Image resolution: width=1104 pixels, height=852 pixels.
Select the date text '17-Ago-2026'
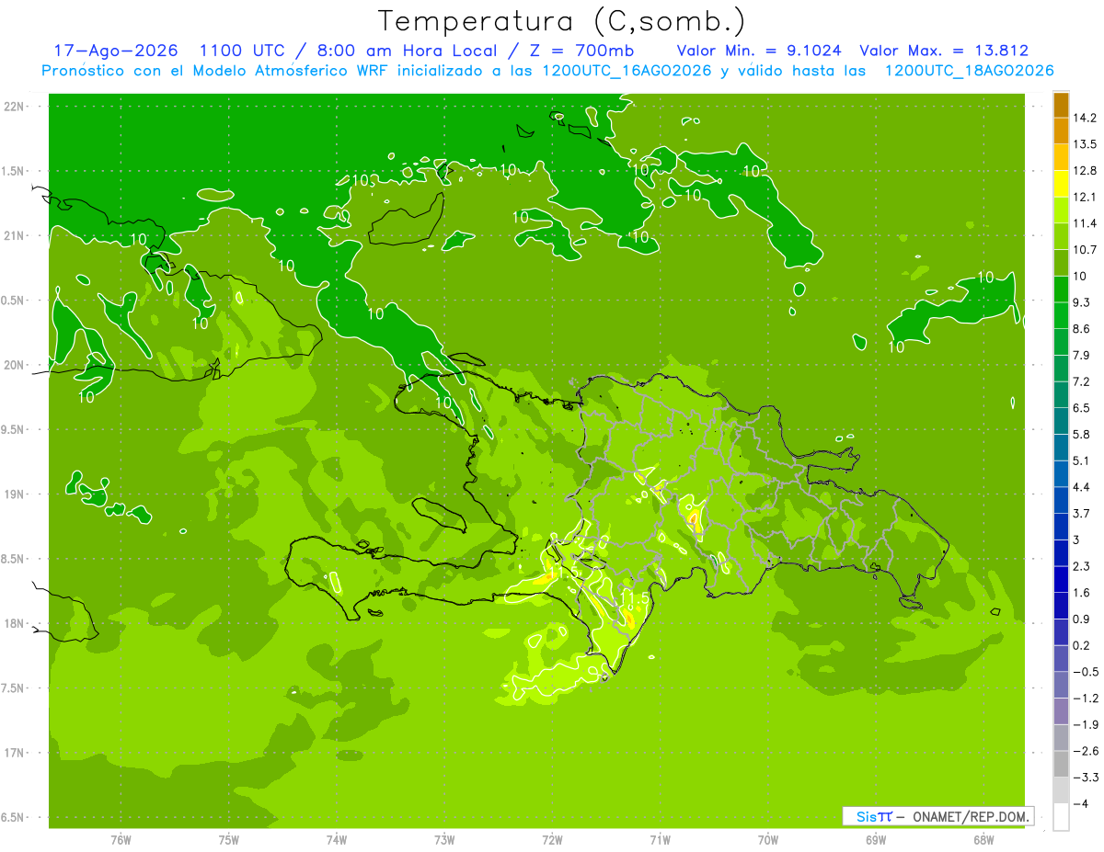[x=115, y=51]
